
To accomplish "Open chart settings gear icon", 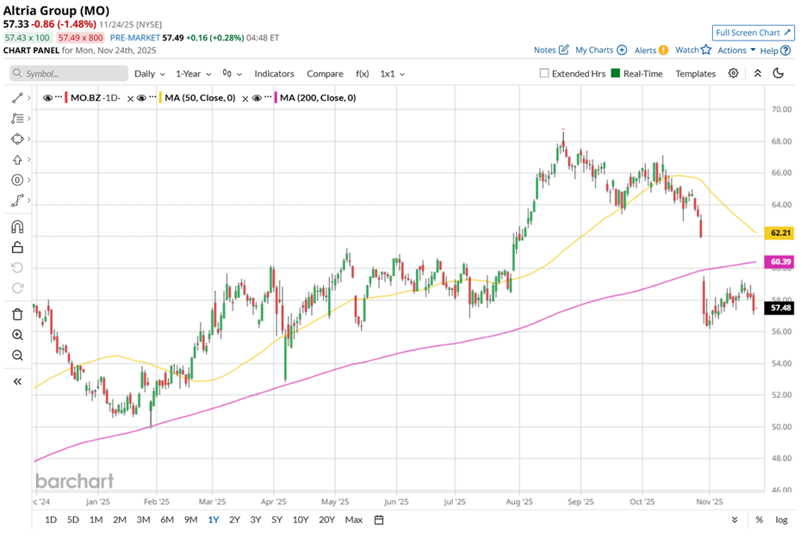I will point(733,74).
